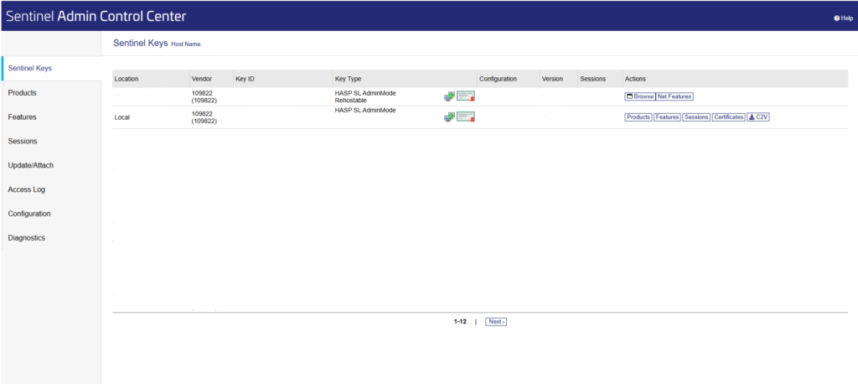858x384 pixels.
Task: Click network computer icon in Rehostable row
Action: [x=449, y=97]
